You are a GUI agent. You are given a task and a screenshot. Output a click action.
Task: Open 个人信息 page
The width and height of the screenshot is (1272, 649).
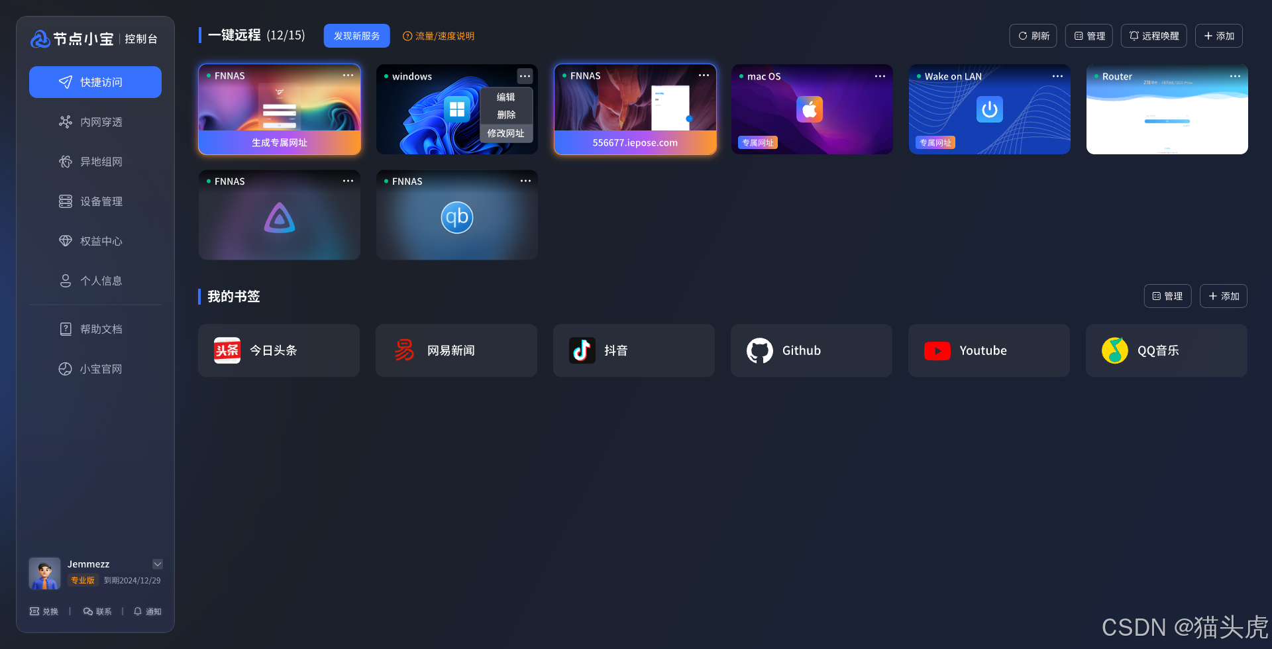pos(95,281)
